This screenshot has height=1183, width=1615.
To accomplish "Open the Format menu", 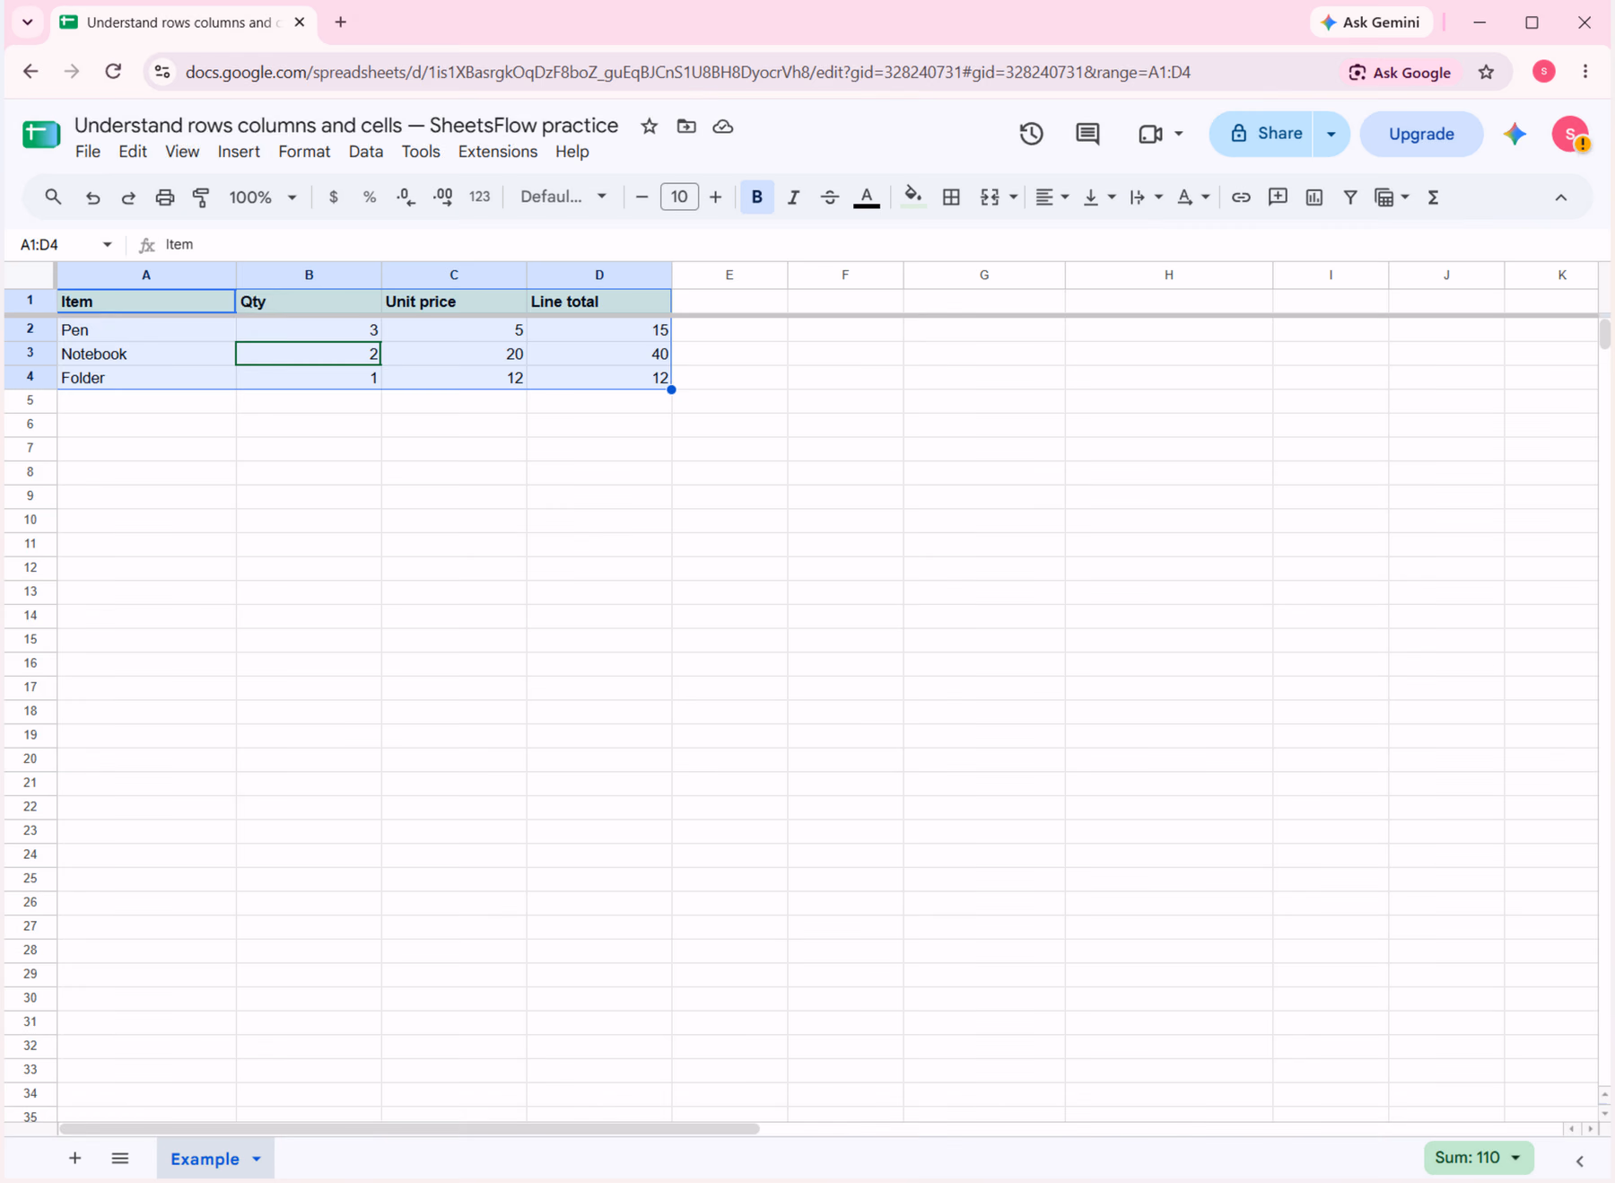I will coord(304,152).
